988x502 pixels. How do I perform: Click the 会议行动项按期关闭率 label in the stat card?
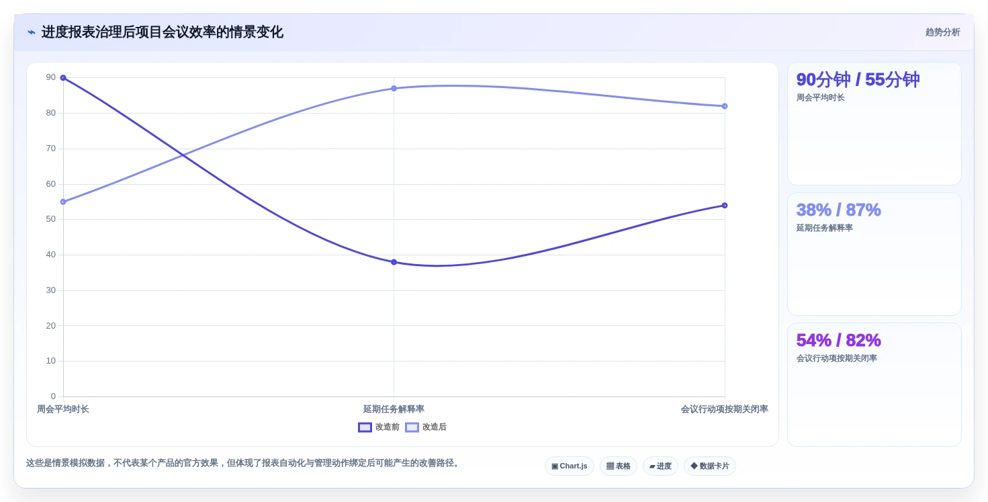coord(837,359)
